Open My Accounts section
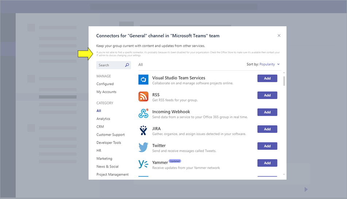 106,92
